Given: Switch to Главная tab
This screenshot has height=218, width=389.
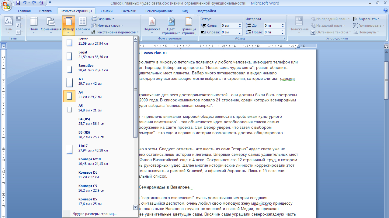Looking at the screenshot, I should click(x=24, y=11).
